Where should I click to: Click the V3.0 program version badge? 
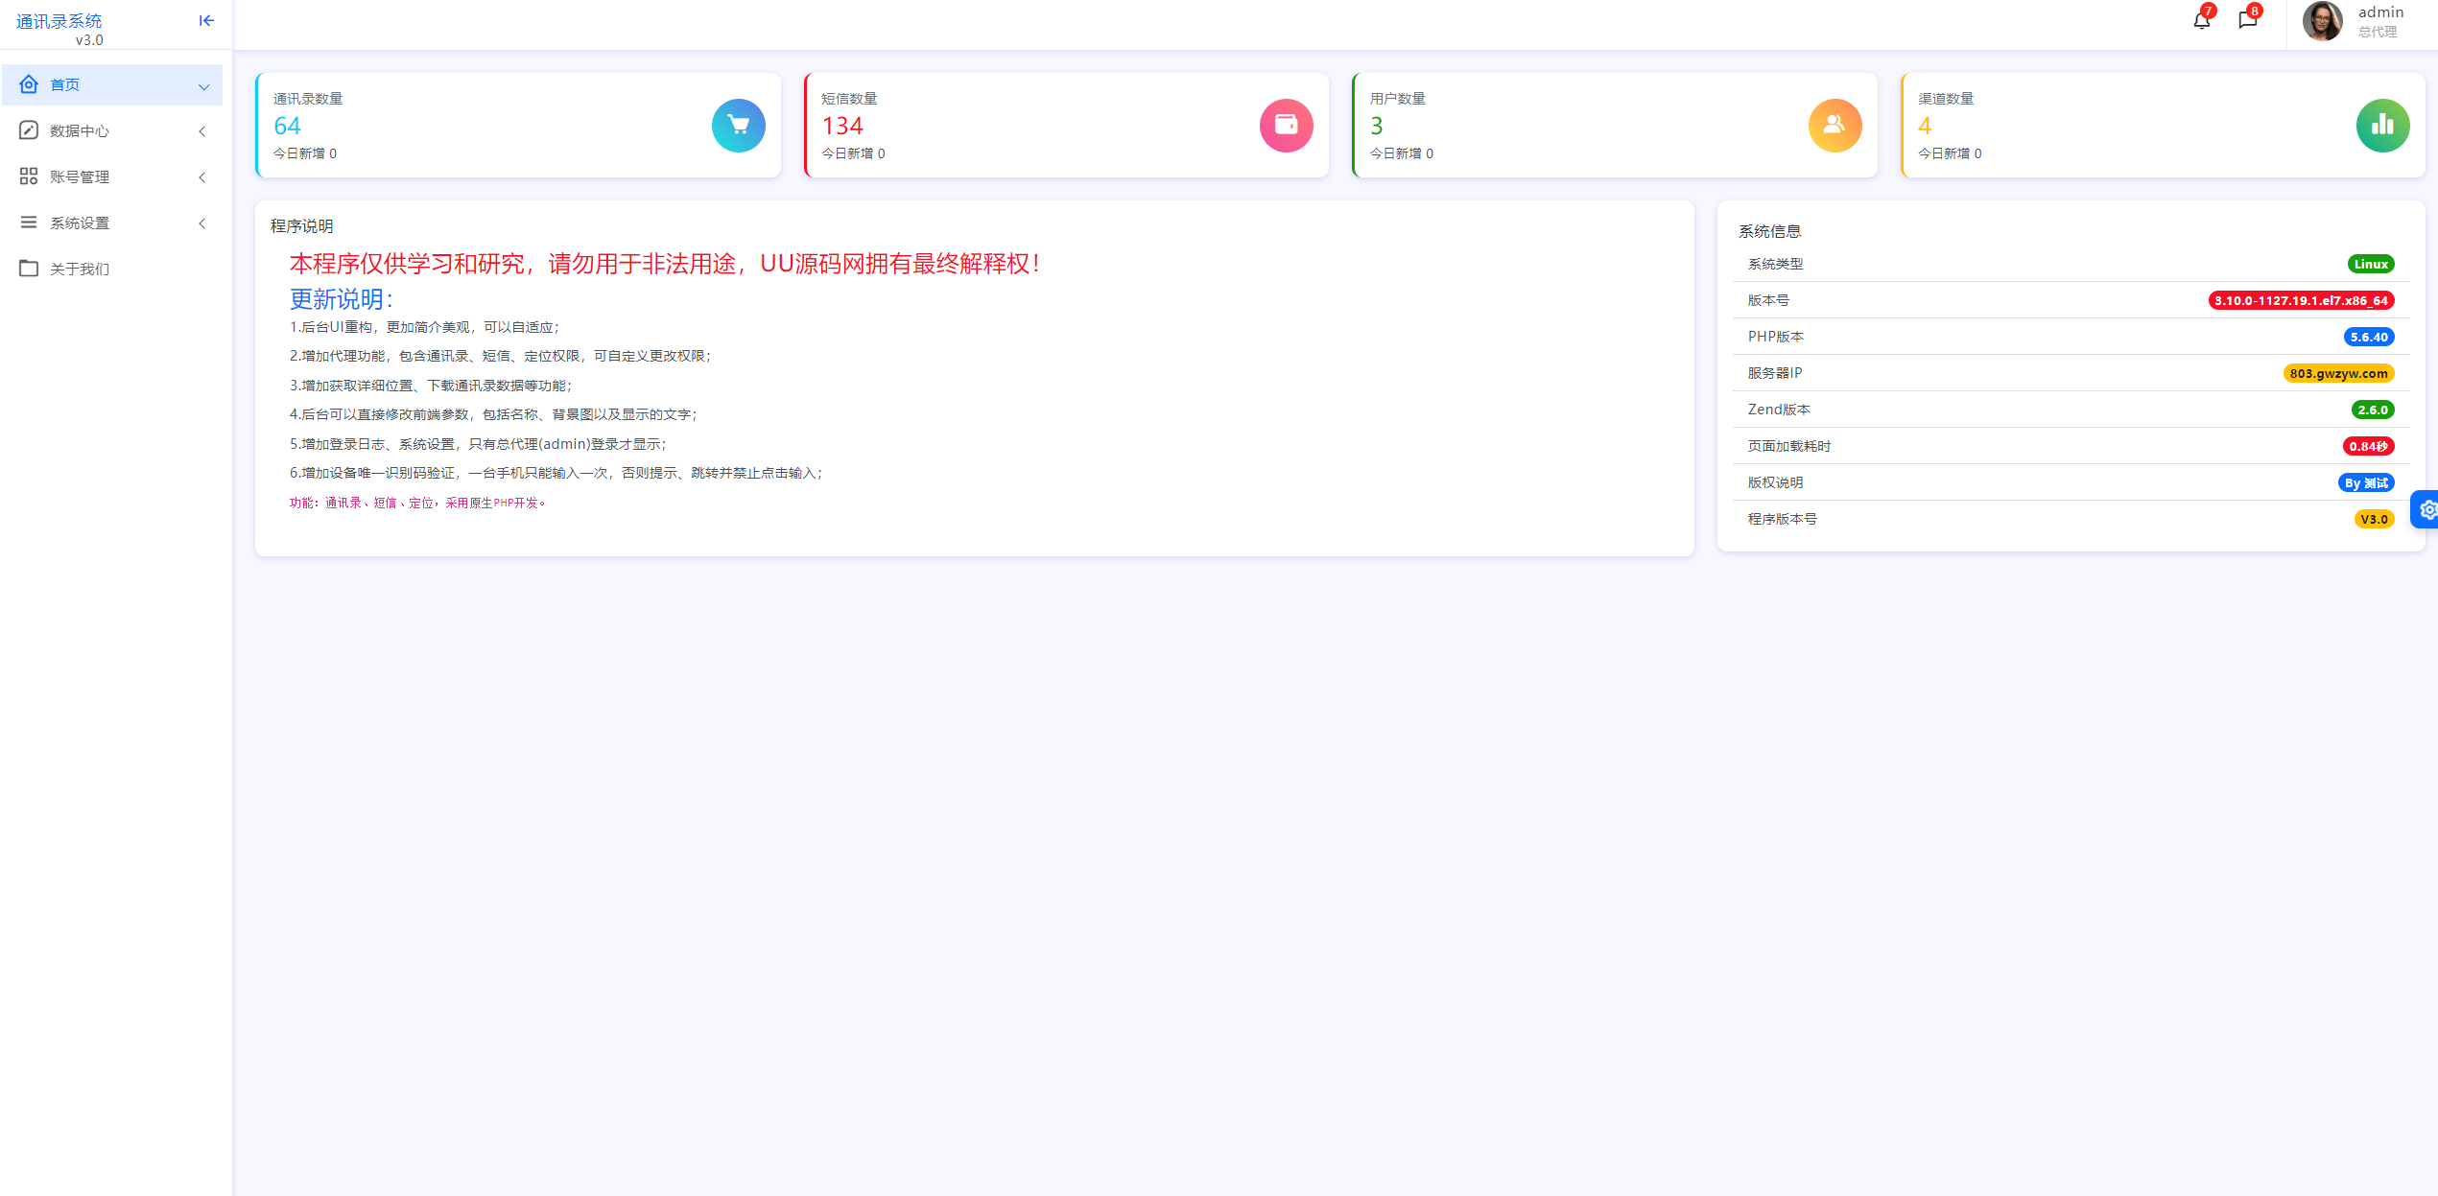(2374, 519)
